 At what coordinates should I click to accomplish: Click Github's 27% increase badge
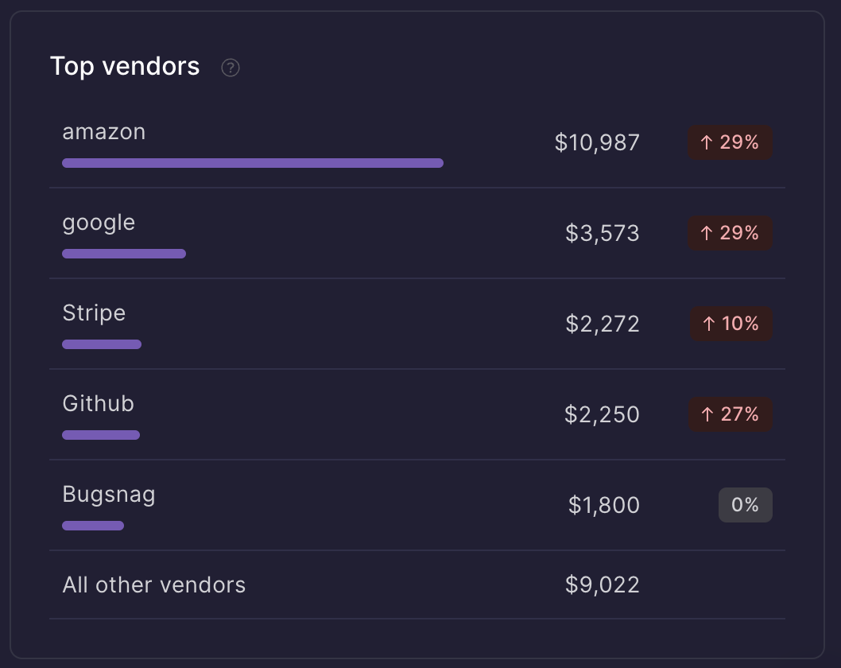coord(730,415)
